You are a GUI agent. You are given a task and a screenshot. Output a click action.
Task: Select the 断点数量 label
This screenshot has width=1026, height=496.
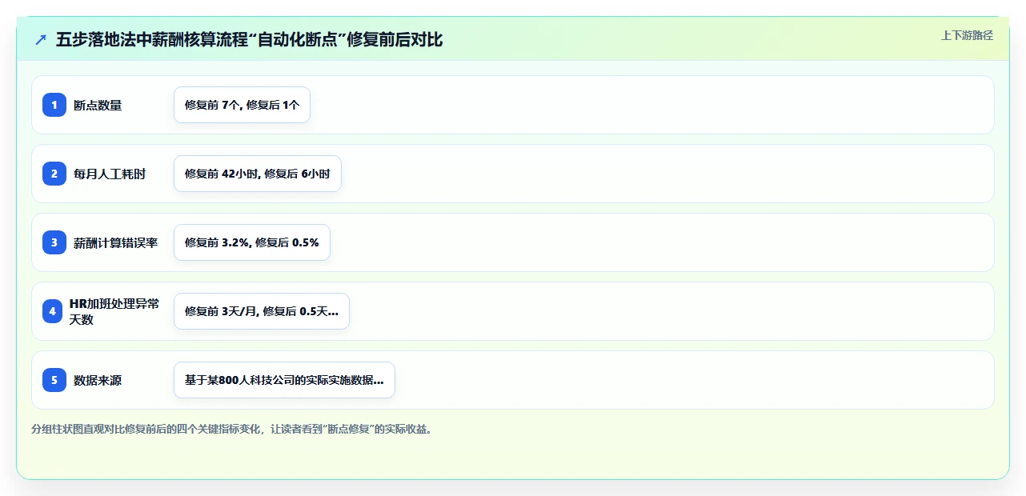[98, 105]
